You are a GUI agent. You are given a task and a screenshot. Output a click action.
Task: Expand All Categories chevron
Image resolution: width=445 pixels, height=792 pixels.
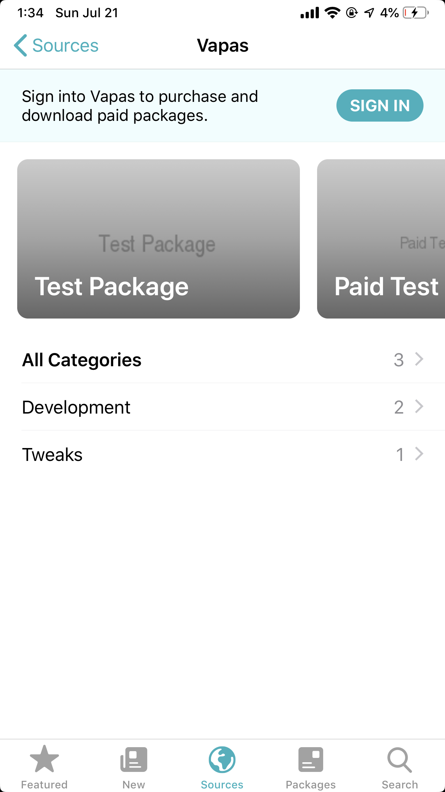pyautogui.click(x=419, y=359)
